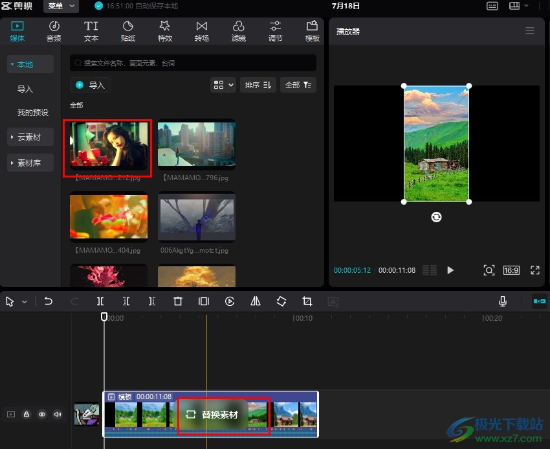Choose the selection pointer tool
Viewport: 550px width, 449px height.
click(10, 301)
